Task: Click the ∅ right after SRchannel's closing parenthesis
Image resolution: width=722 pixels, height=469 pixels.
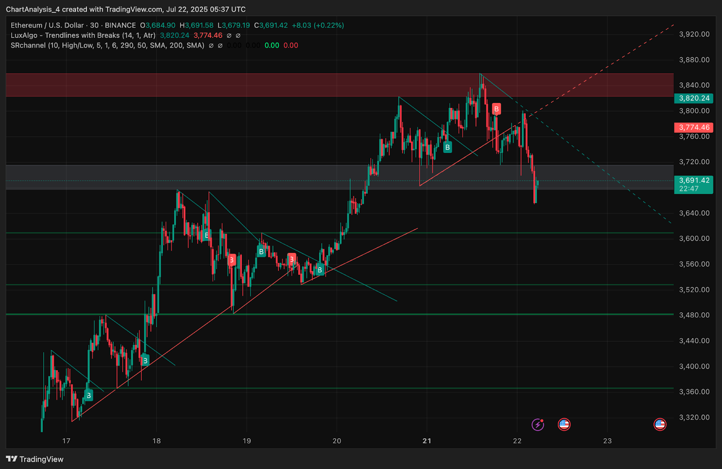Action: pos(211,45)
